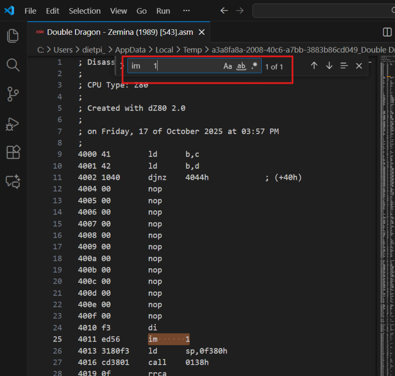Select the Double Dragon asm editor tab
Screen dimensions: 395x376
(x=119, y=32)
